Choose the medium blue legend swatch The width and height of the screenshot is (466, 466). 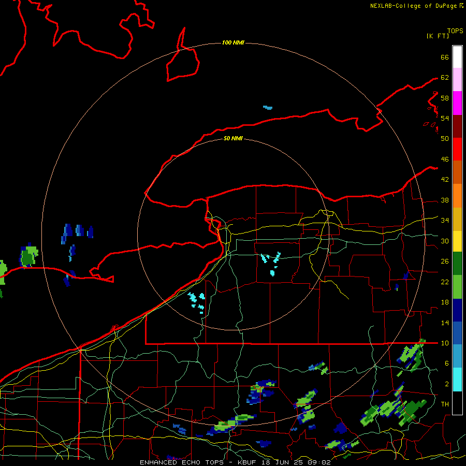click(457, 332)
